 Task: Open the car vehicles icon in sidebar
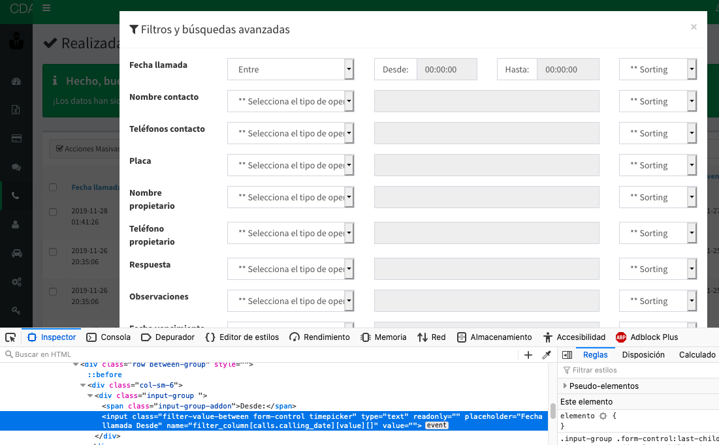[16, 253]
